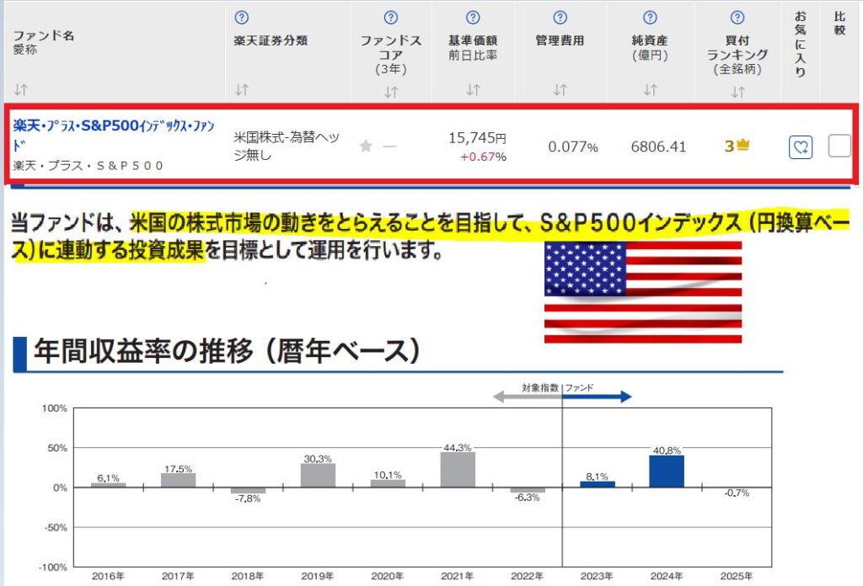Add fund to favorites with heart icon

point(801,146)
